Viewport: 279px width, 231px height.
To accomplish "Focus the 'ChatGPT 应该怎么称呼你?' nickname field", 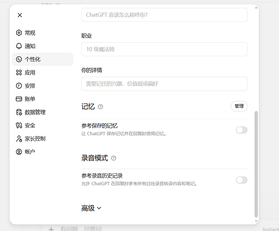I will [x=164, y=15].
